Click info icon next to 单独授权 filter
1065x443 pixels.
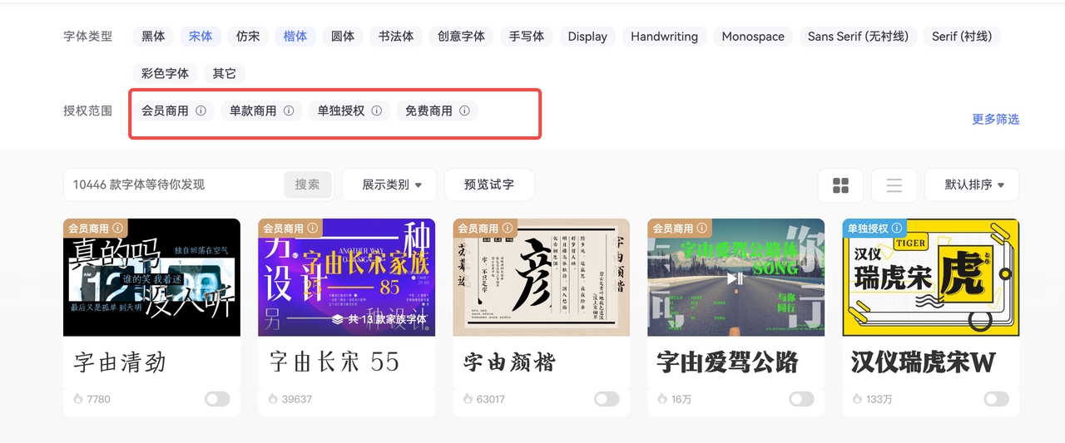(x=376, y=111)
